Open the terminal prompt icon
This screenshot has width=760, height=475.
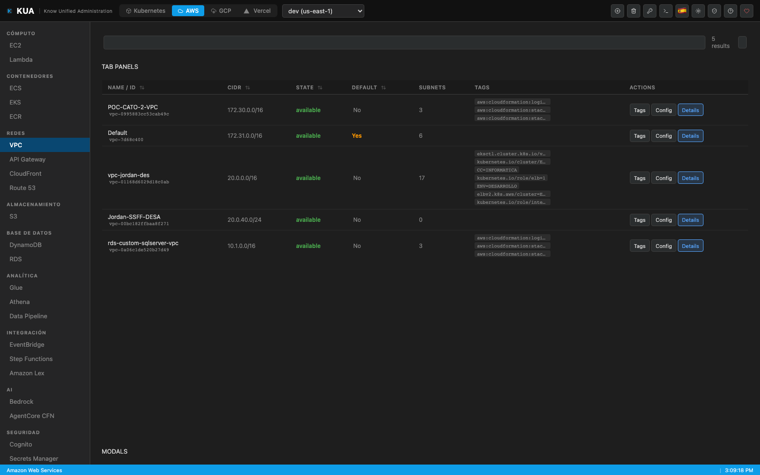point(666,11)
